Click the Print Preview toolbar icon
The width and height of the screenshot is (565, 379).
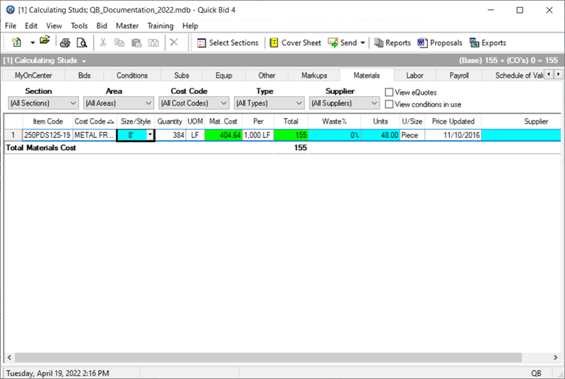pos(82,43)
